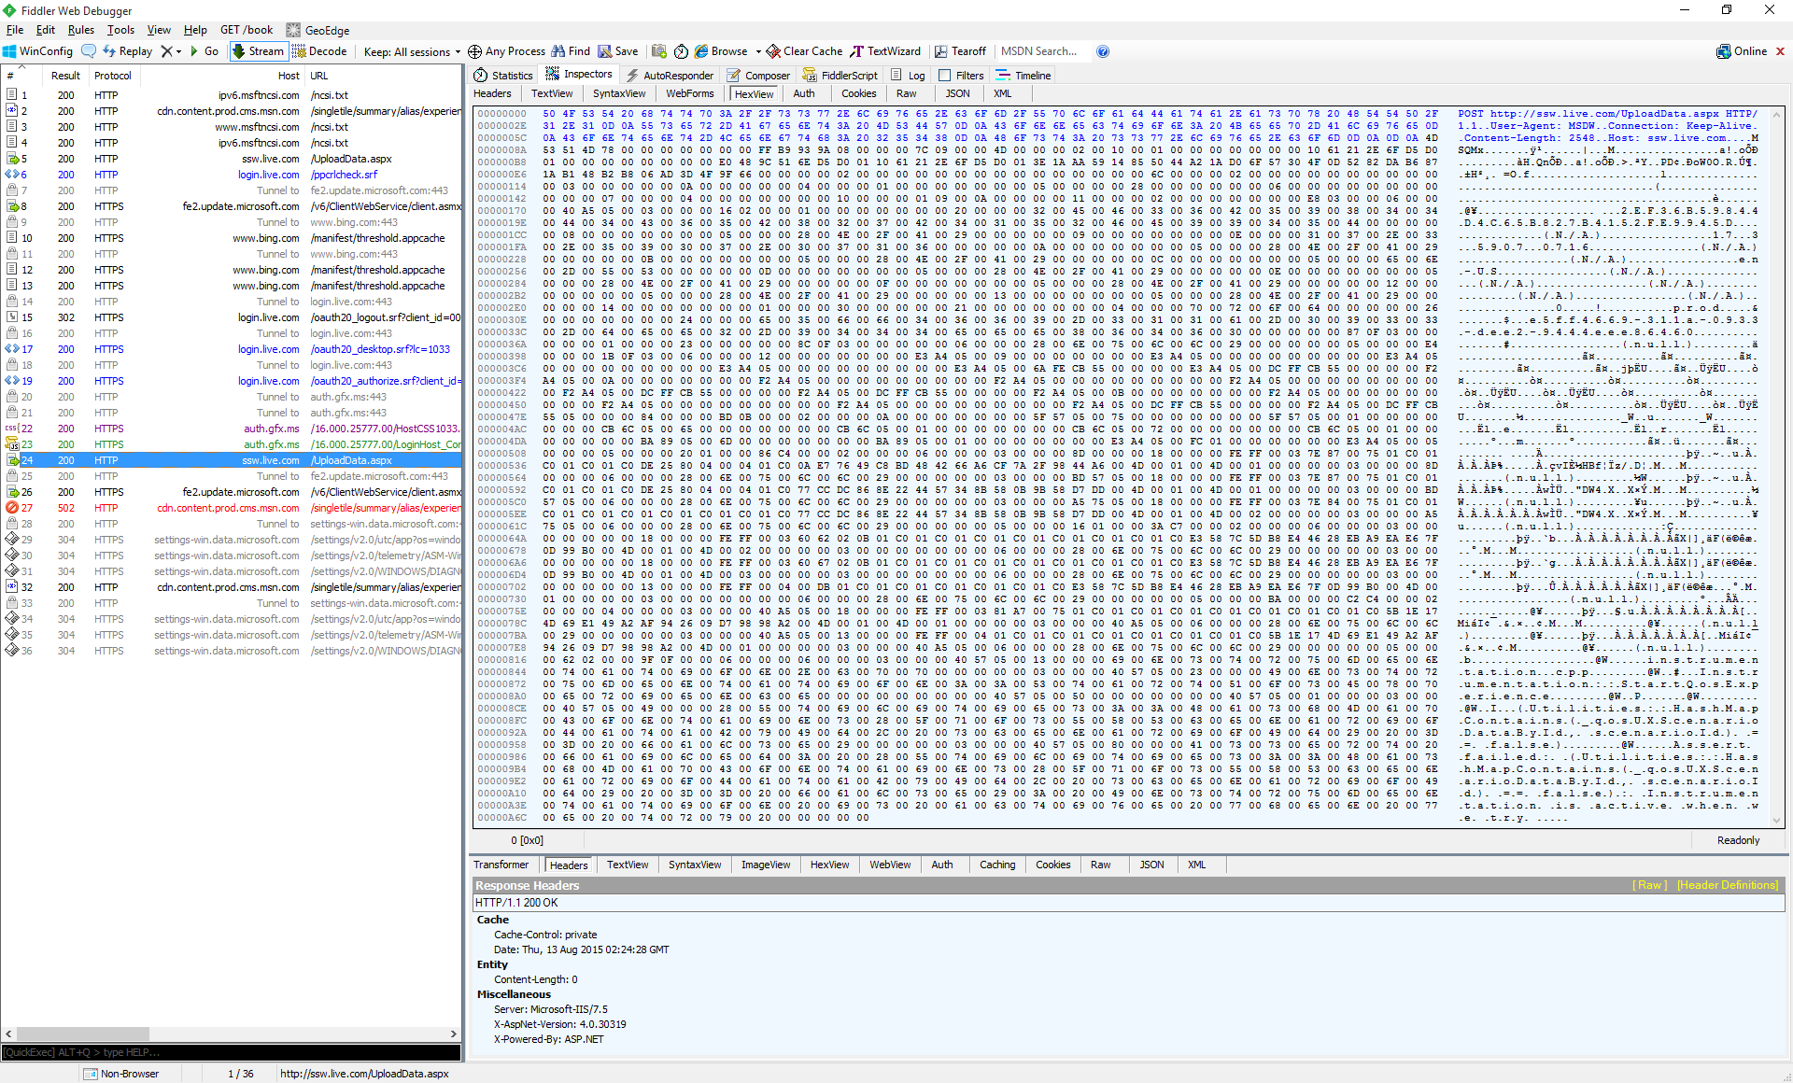Click the camera screenshot toolbar icon
Screen dimensions: 1793x1083
[659, 51]
